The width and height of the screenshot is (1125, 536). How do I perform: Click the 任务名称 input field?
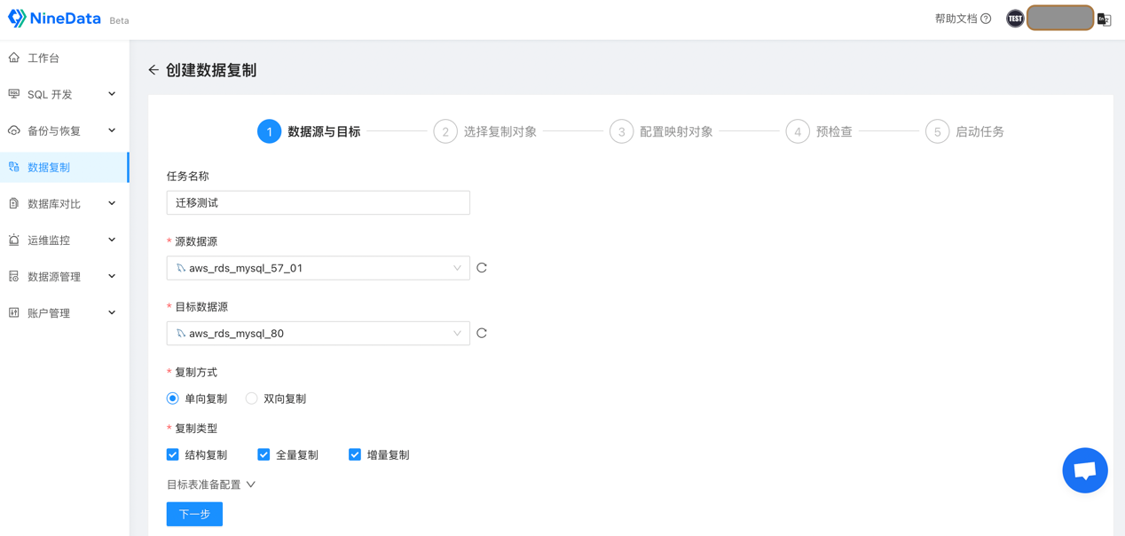(x=319, y=202)
